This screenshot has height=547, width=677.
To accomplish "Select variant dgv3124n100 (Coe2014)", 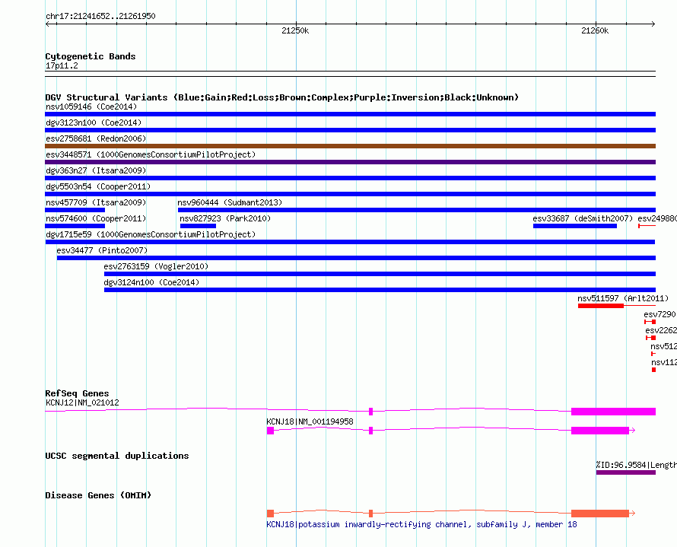I will pos(380,290).
